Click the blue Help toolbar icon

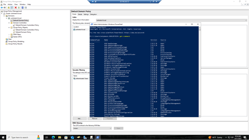[x=23, y=8]
